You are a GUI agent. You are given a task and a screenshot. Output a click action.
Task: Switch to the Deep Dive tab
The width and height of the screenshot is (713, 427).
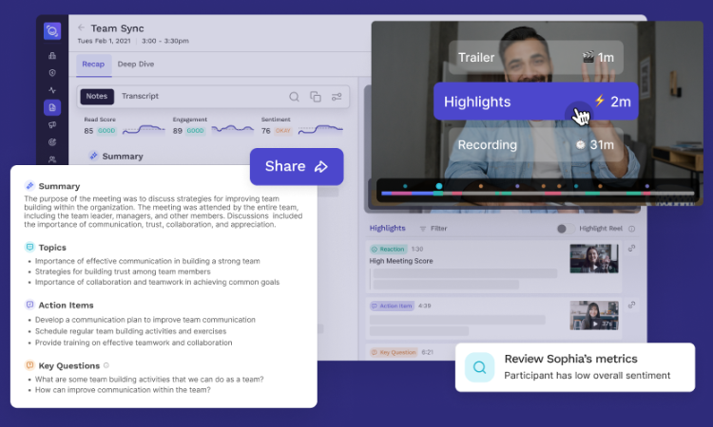coord(136,64)
